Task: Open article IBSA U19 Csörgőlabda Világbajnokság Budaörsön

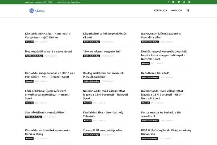Action: [x=166, y=132]
